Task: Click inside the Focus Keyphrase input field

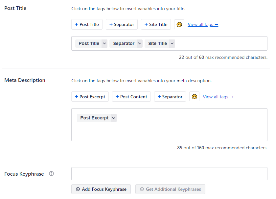Action: tap(169, 174)
